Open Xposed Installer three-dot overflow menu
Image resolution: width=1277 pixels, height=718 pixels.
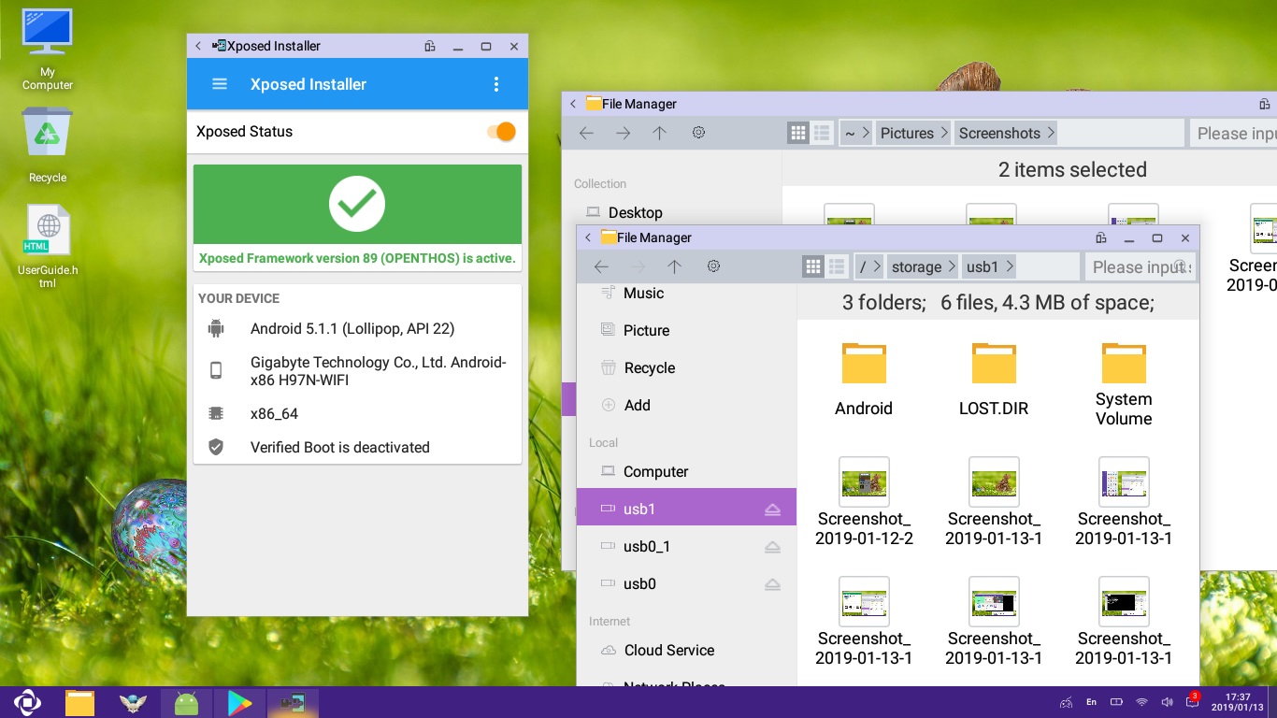coord(496,84)
